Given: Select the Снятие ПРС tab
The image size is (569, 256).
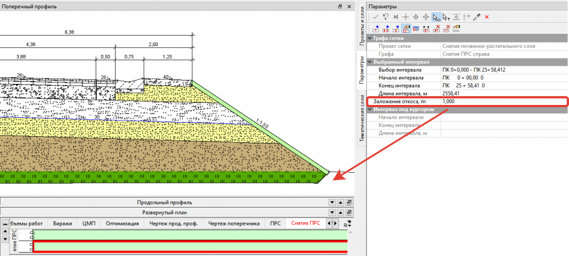Looking at the screenshot, I should pos(306,223).
